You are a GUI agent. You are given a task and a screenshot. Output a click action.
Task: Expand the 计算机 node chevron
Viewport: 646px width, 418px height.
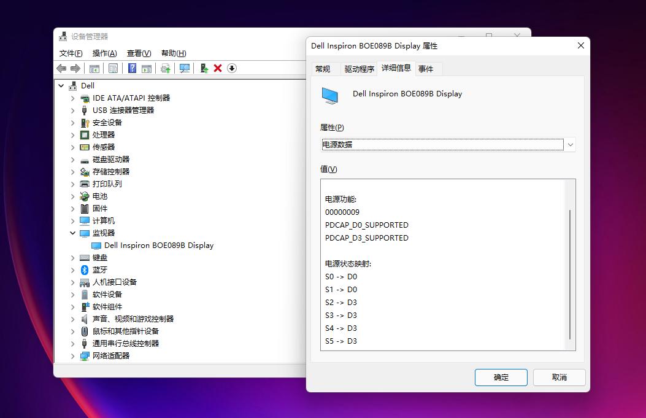tap(72, 221)
